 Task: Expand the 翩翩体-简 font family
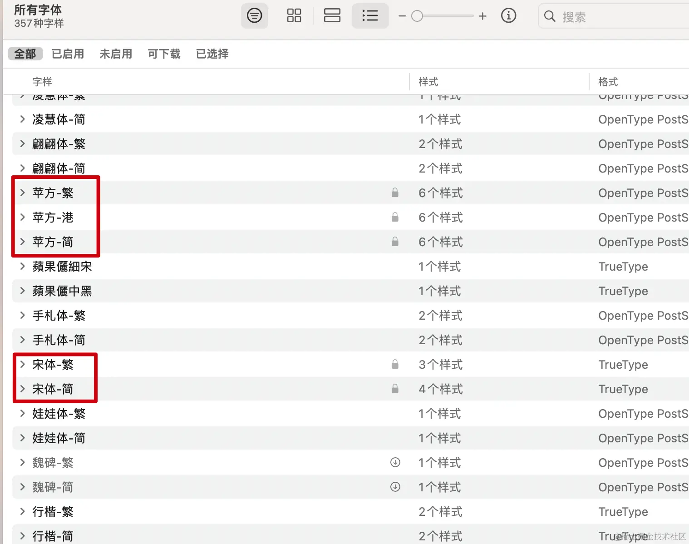coord(22,168)
